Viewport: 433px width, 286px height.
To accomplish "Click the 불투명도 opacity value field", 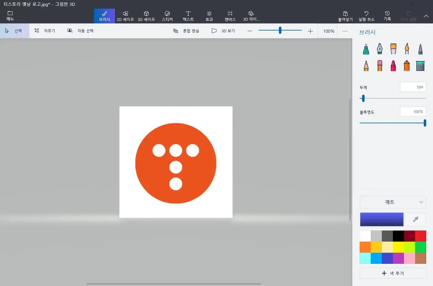I will [x=413, y=112].
